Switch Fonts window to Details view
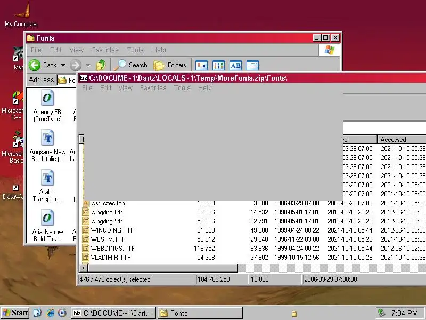 coord(252,65)
